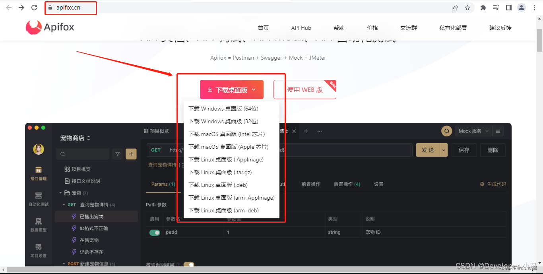The height and width of the screenshot is (274, 543).
Task: Open the browser three-dot menu
Action: coord(534,8)
